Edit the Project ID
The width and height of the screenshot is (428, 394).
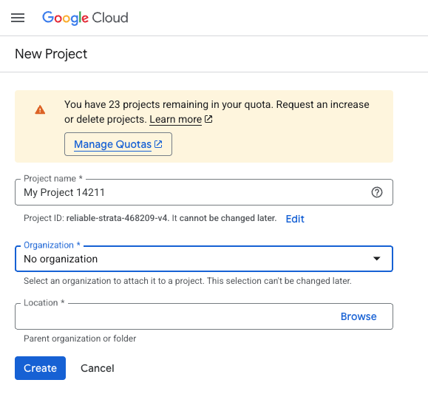click(x=295, y=219)
